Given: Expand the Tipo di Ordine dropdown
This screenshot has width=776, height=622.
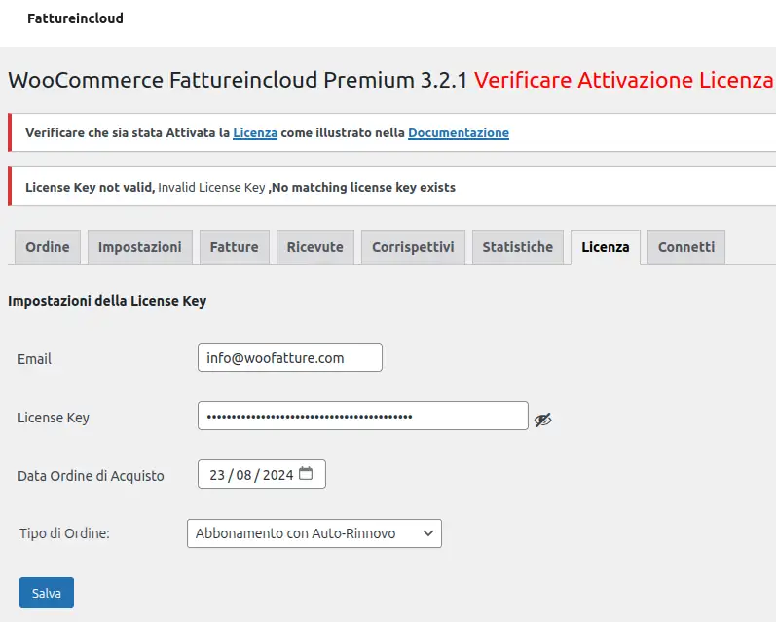Looking at the screenshot, I should (x=314, y=533).
